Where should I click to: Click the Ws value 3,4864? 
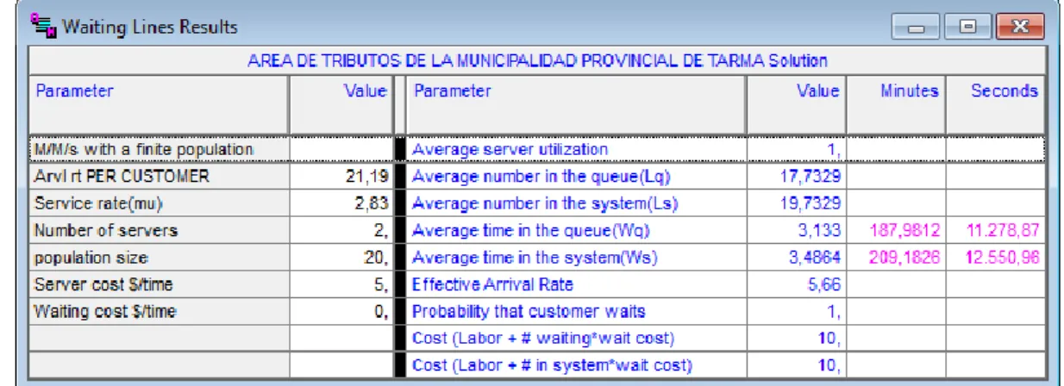pos(815,258)
